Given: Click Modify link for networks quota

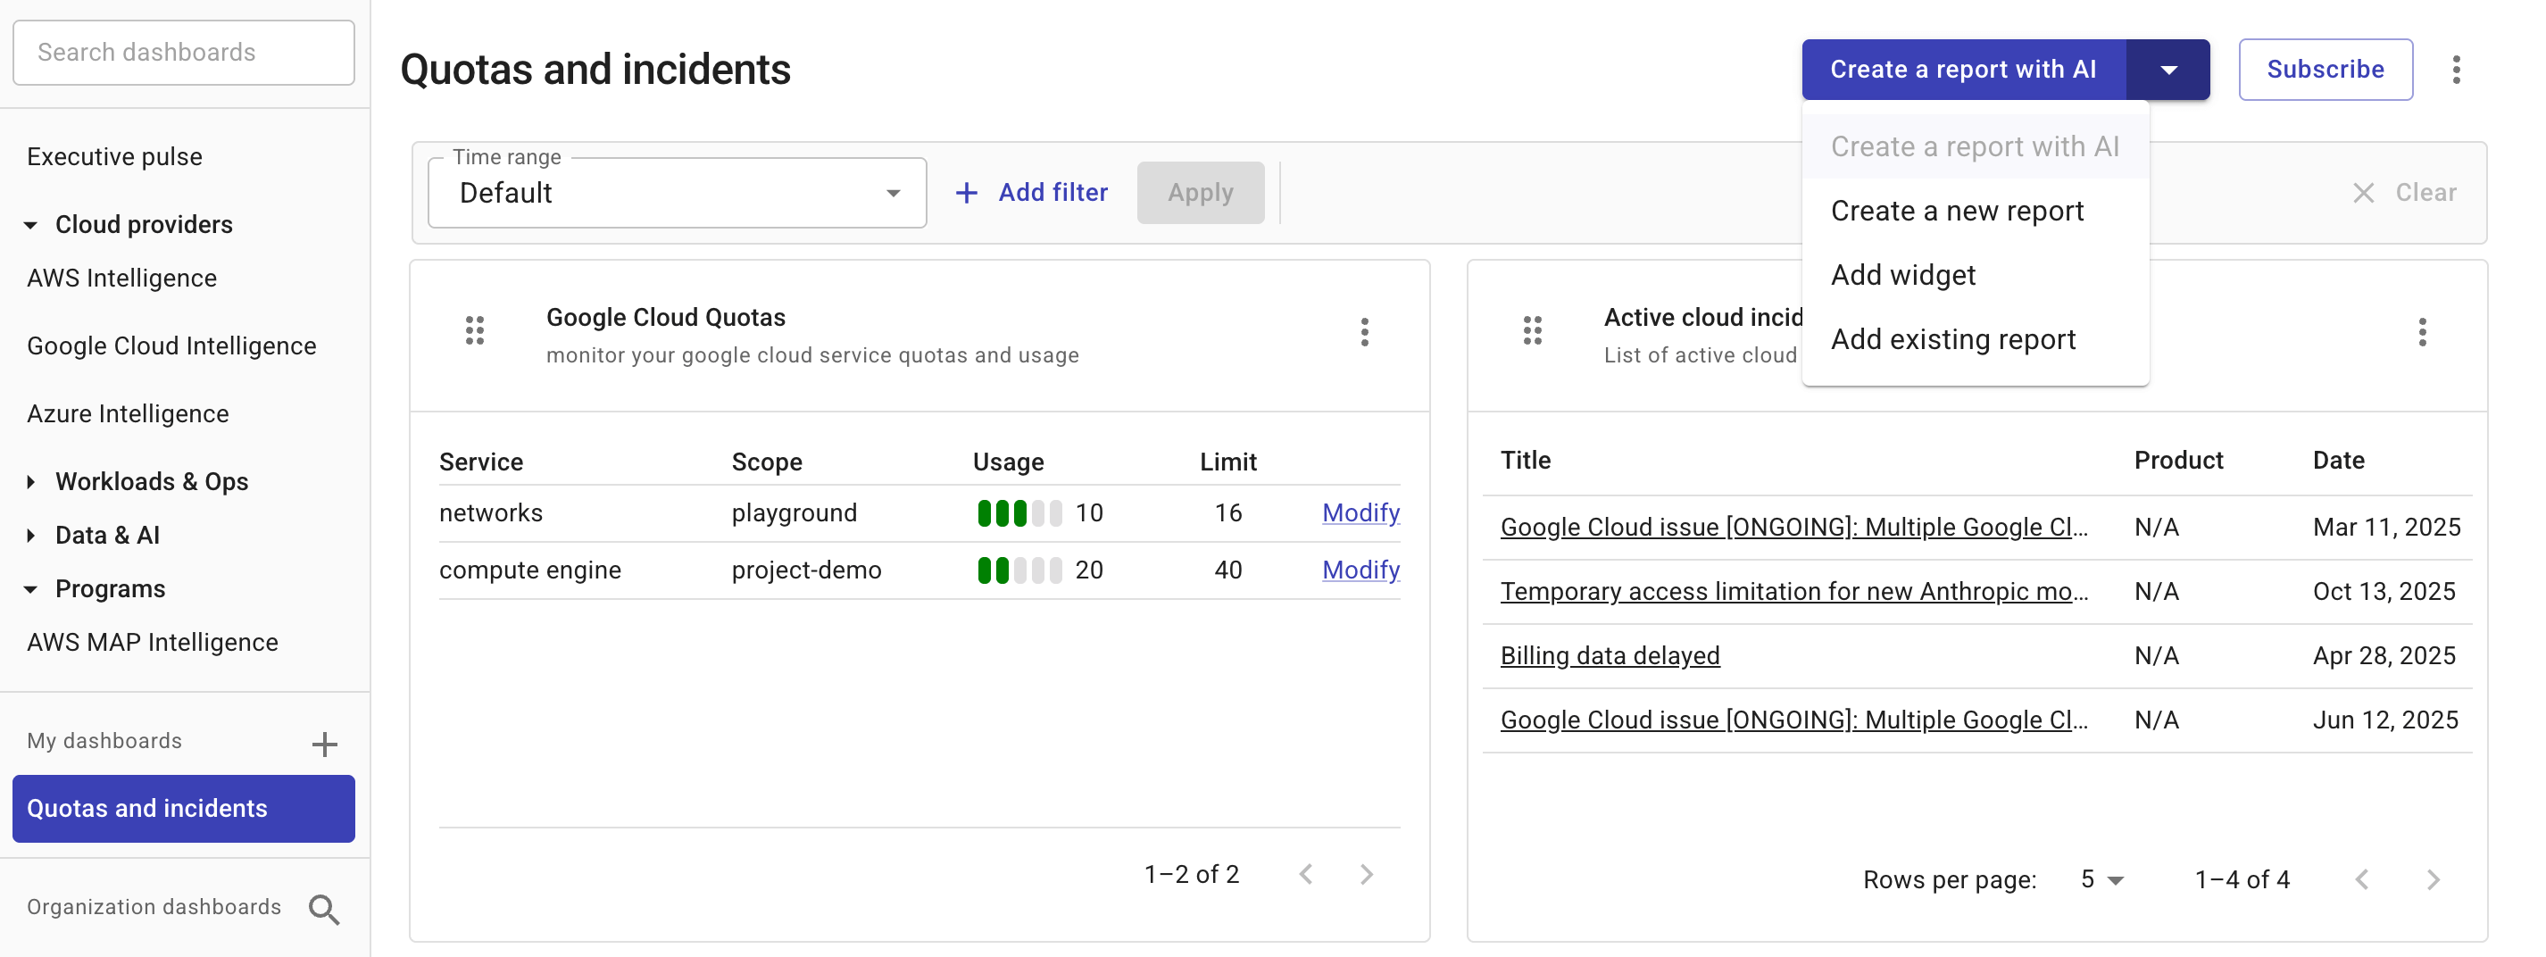Looking at the screenshot, I should coord(1360,512).
